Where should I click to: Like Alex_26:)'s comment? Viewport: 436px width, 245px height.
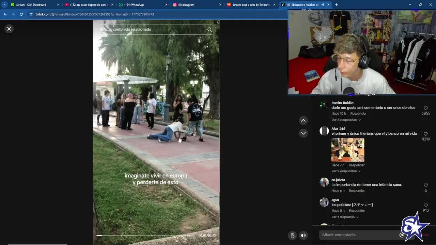click(425, 134)
